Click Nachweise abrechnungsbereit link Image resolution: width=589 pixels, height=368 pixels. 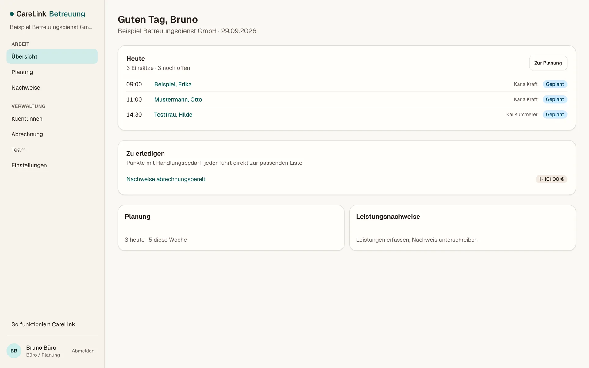click(166, 179)
